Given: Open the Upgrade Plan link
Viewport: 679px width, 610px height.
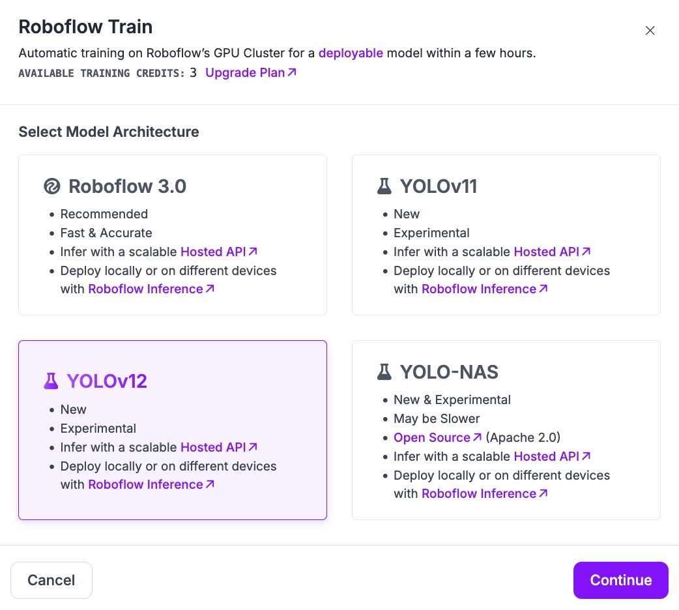Looking at the screenshot, I should pos(245,72).
